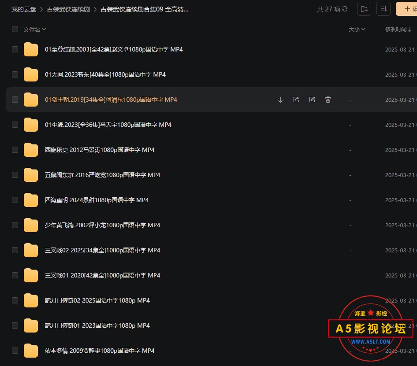Open folder 西施秘史 2012马景涛
Image resolution: width=417 pixels, height=366 pixels.
point(100,150)
